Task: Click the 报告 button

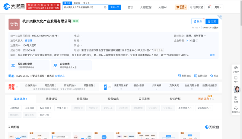Action: coord(198,21)
